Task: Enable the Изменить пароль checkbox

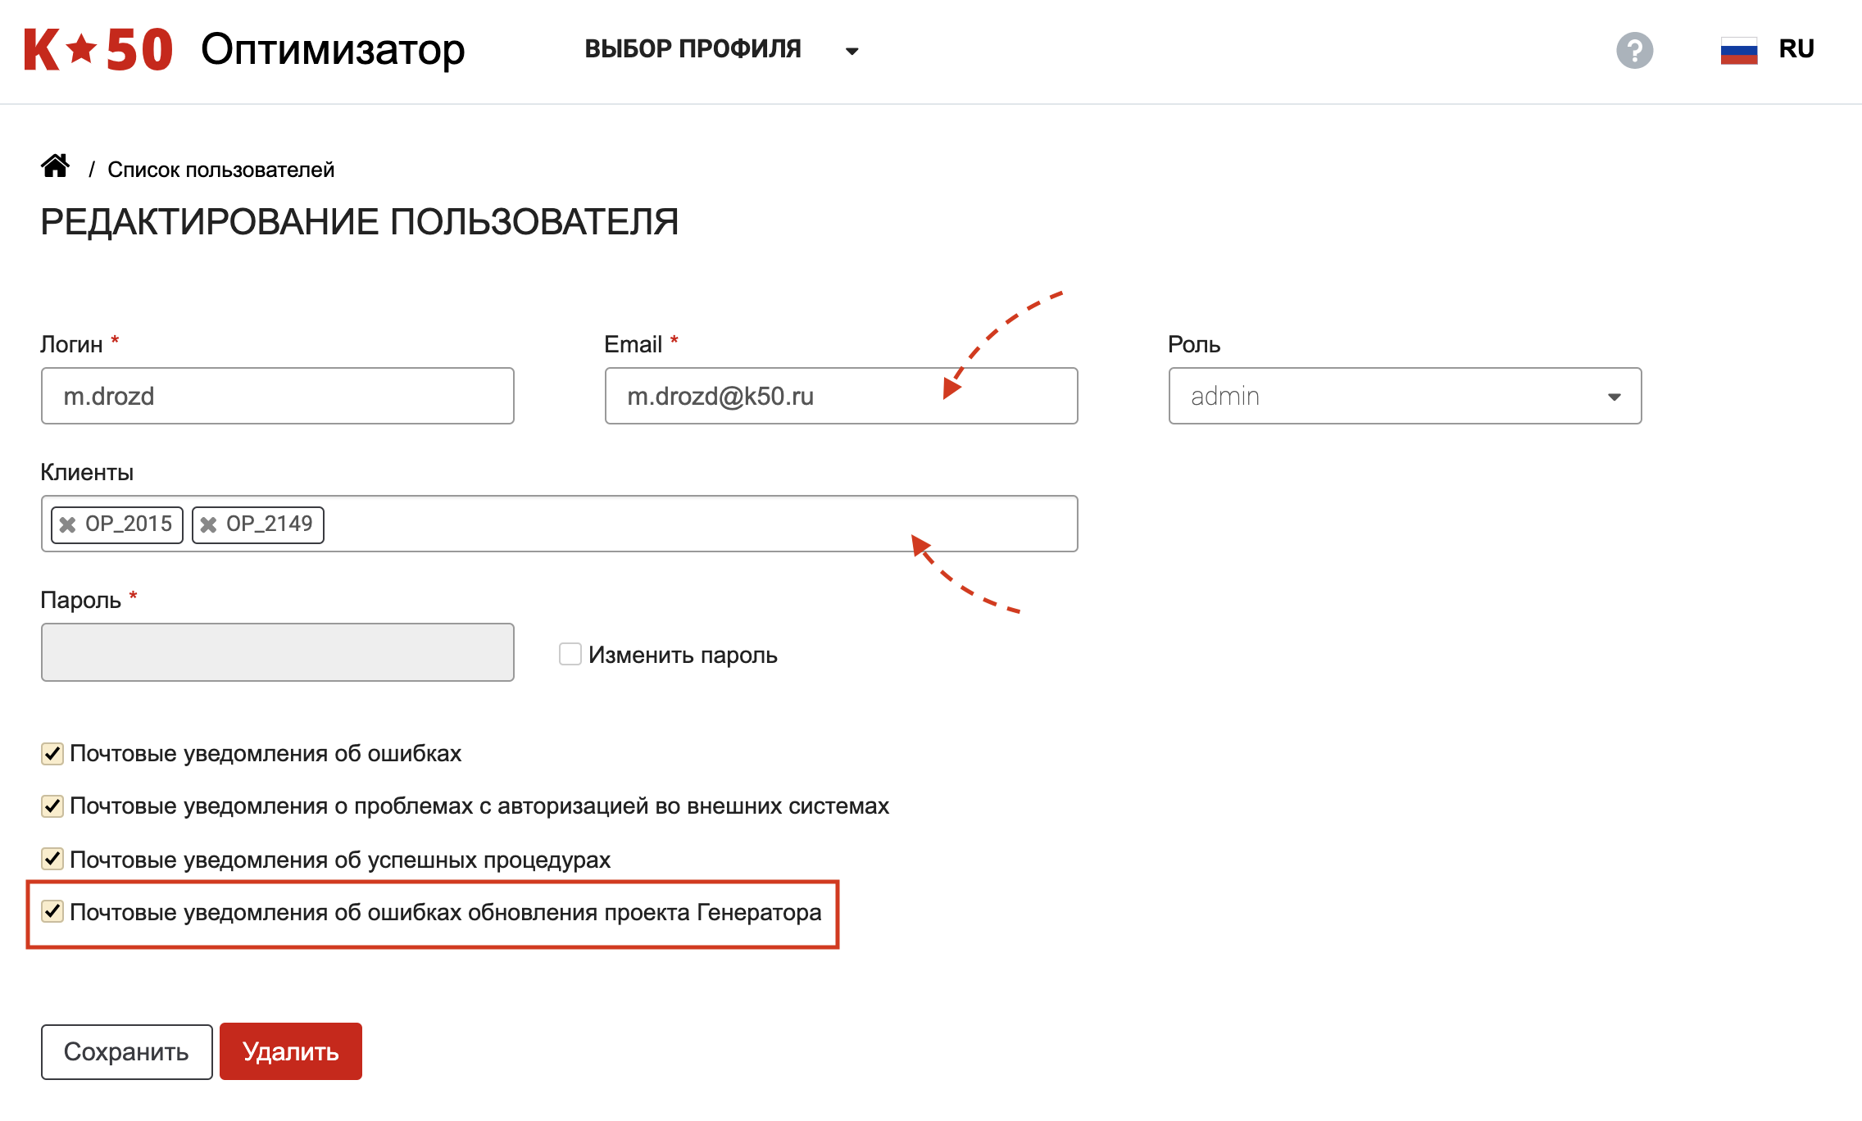Action: (570, 654)
